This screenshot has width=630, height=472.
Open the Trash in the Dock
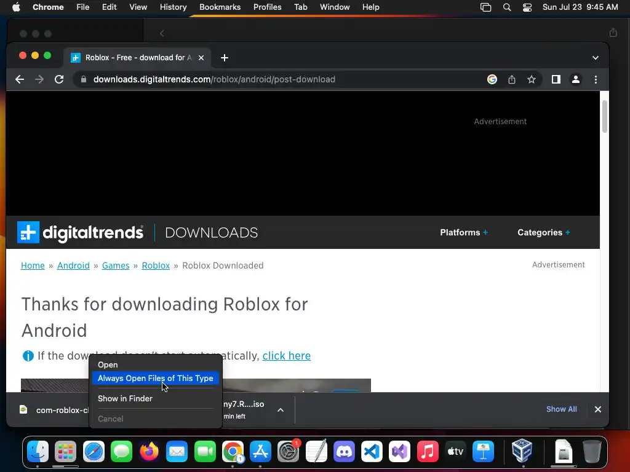[592, 452]
